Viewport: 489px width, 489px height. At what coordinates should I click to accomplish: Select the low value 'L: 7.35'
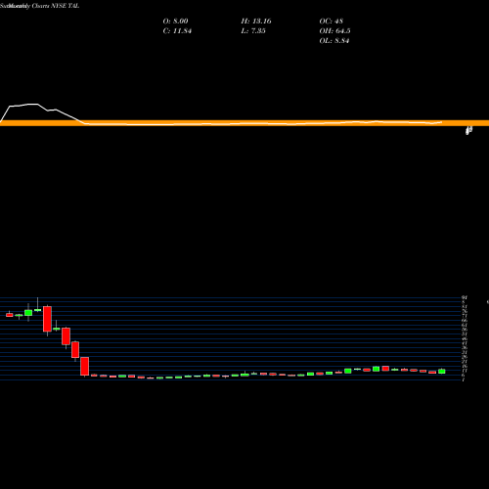(253, 30)
